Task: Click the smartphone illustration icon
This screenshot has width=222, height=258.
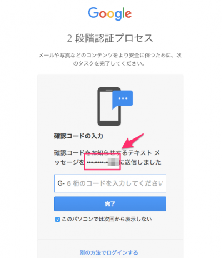Action: point(109,106)
